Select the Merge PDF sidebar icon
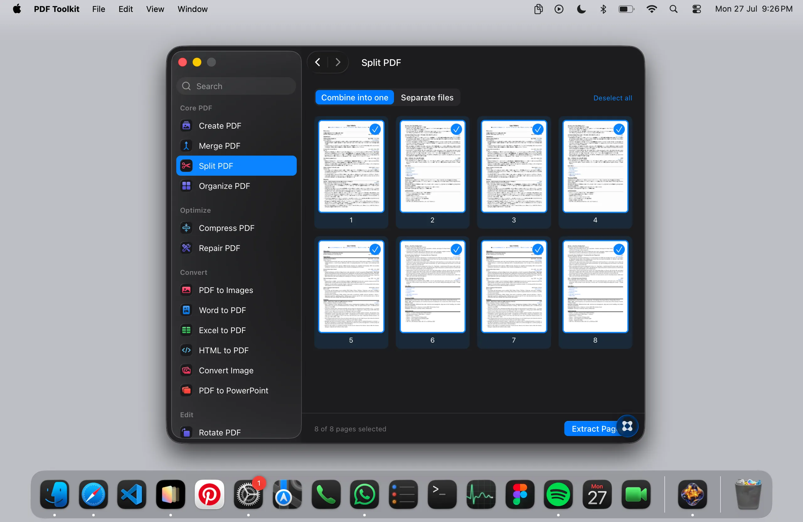The image size is (803, 522). [186, 146]
